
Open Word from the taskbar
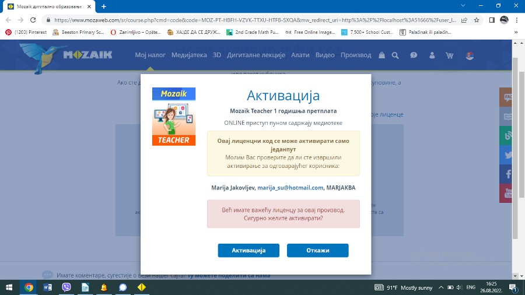(47, 287)
